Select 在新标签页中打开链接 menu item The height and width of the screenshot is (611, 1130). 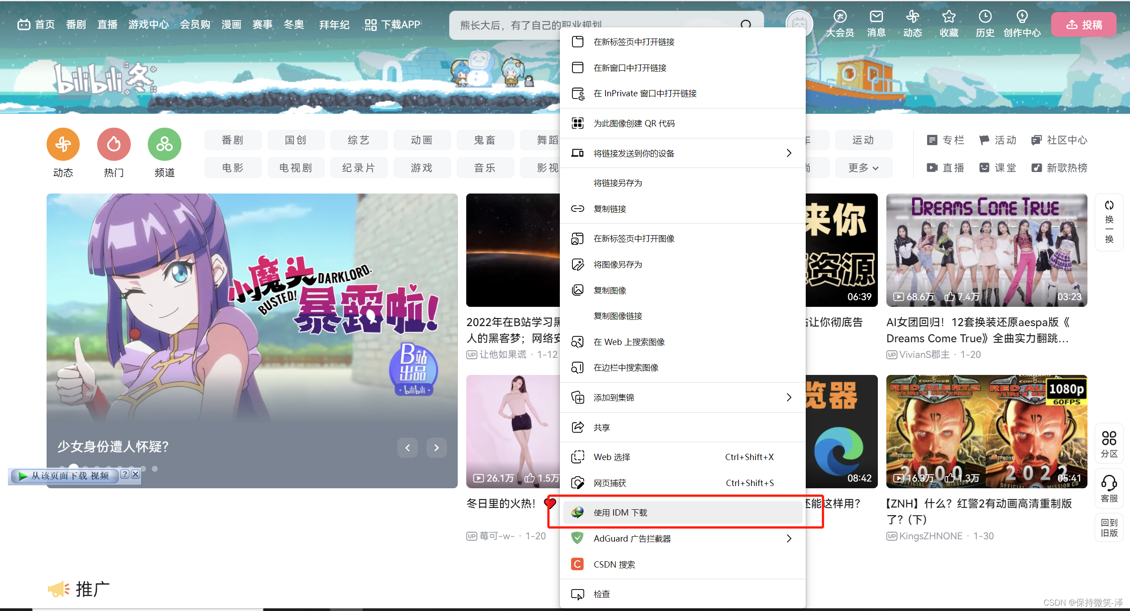tap(683, 42)
